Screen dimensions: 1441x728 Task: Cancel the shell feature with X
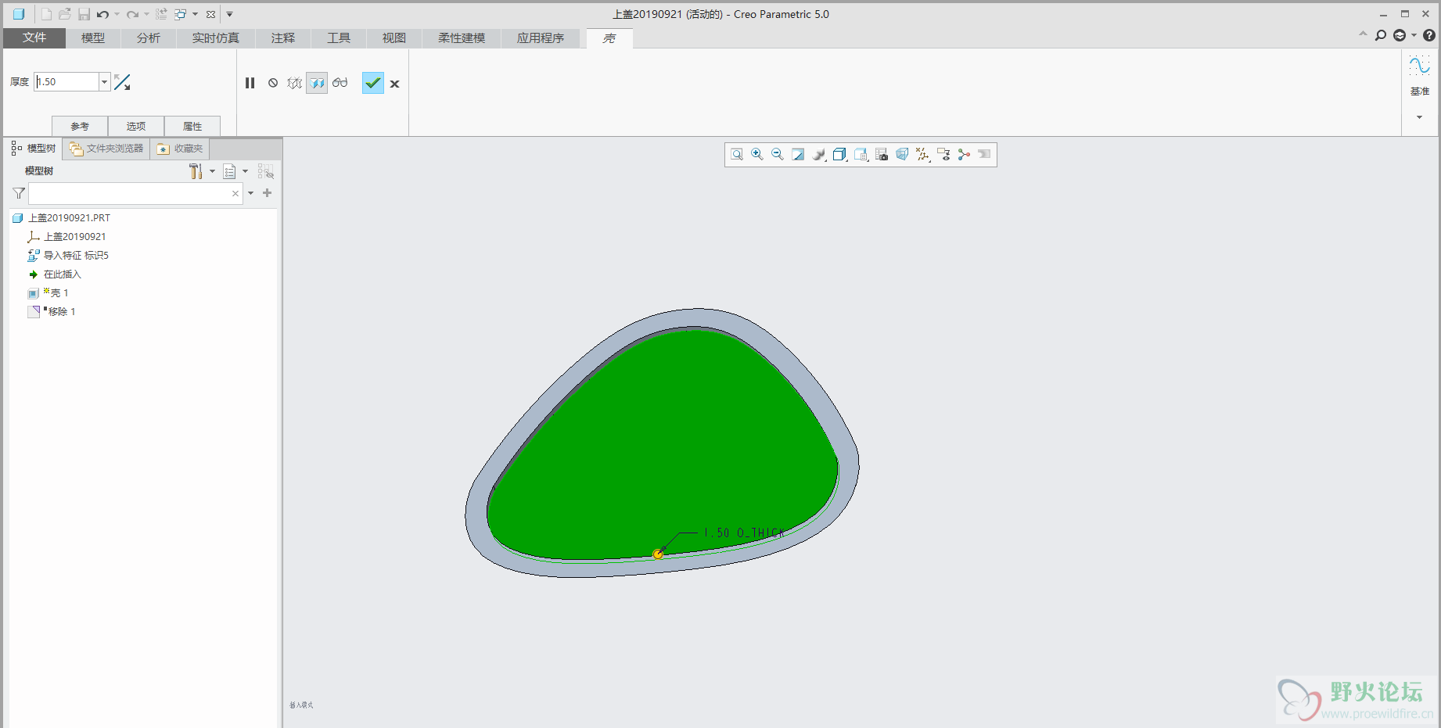coord(395,84)
